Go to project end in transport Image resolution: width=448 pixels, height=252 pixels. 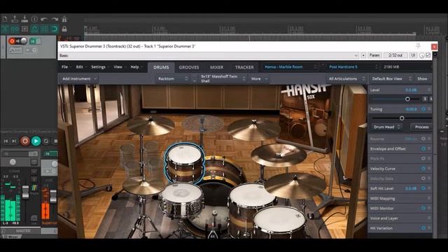coord(14,141)
